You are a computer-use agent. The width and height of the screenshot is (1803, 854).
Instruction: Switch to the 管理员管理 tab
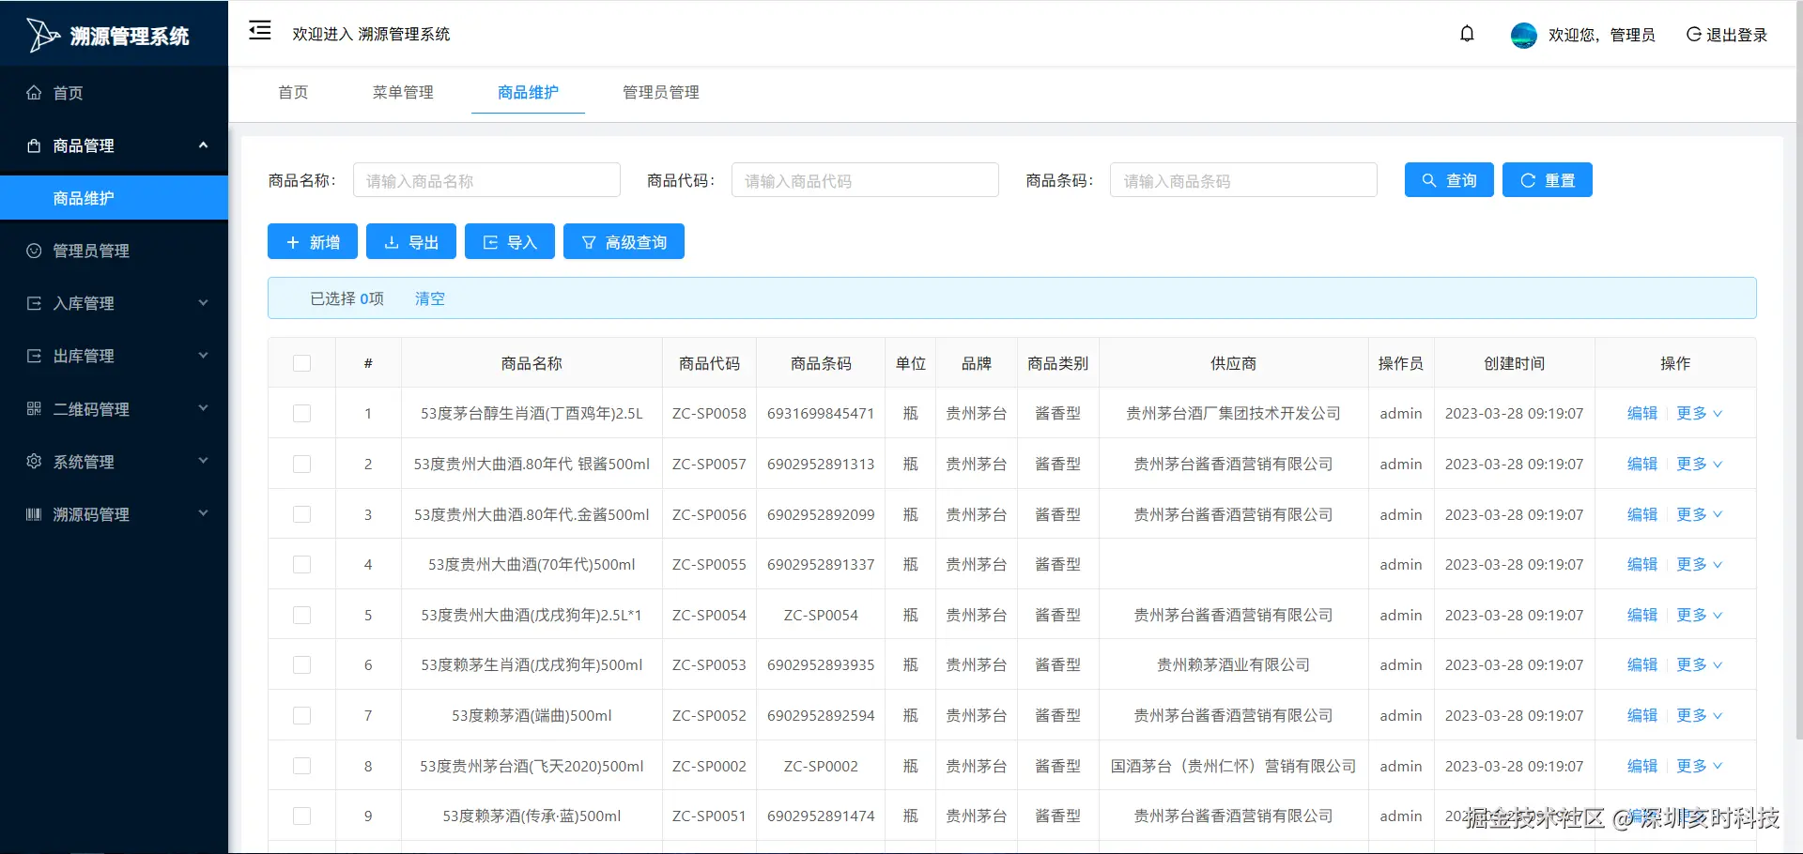661,92
